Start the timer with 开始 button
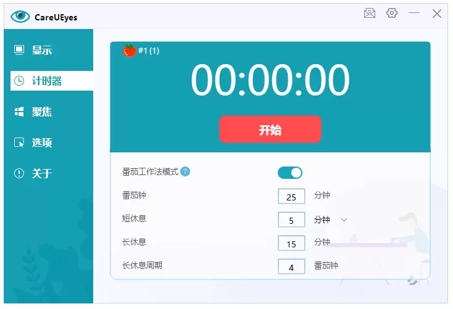The image size is (453, 309). [x=270, y=130]
